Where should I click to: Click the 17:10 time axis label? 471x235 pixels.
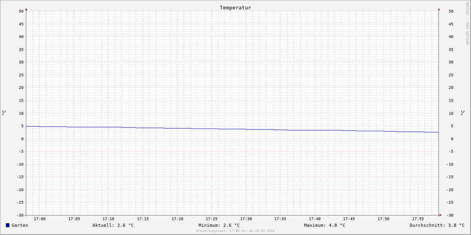(x=108, y=219)
